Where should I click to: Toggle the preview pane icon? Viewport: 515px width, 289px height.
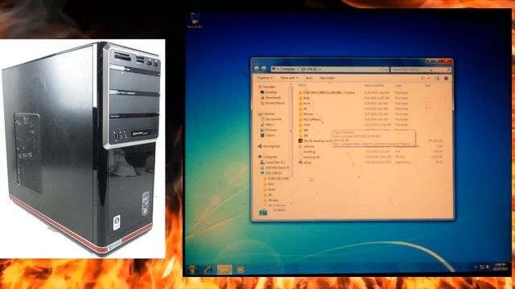(x=436, y=78)
